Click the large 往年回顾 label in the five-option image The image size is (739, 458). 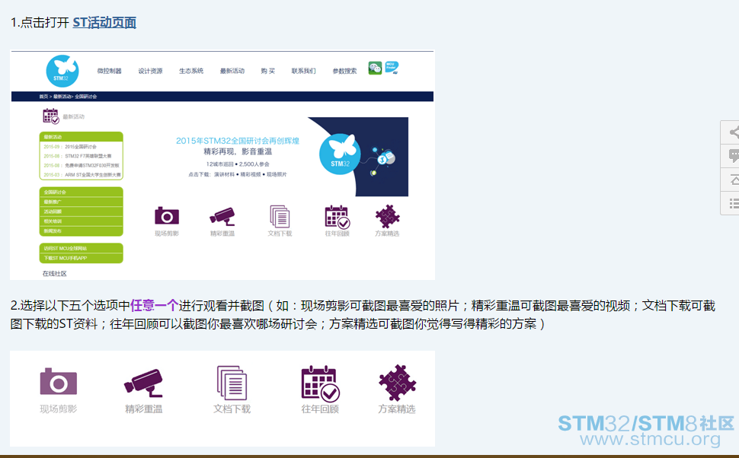320,409
